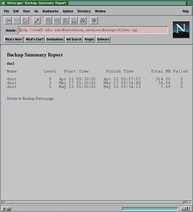This screenshot has height=212, width=193.
Task: Click the Net Search button
Action: pyautogui.click(x=74, y=39)
